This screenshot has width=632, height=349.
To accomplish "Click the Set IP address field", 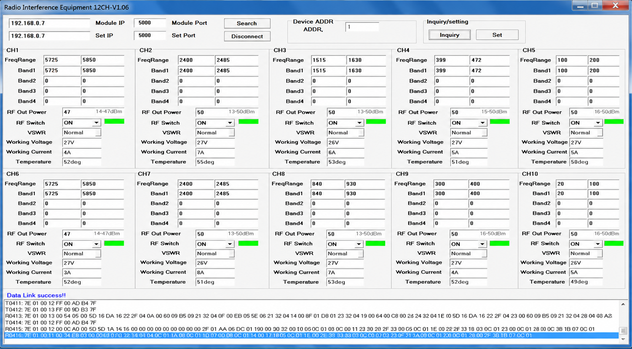I will 49,36.
